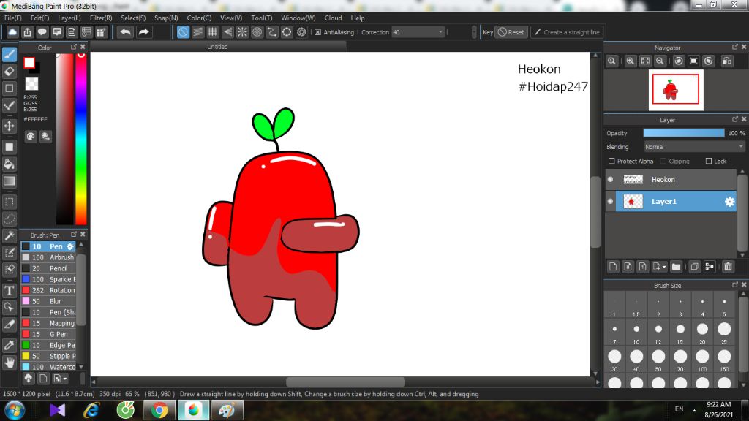The width and height of the screenshot is (749, 421).
Task: Hide the Heokon layer
Action: pyautogui.click(x=611, y=180)
